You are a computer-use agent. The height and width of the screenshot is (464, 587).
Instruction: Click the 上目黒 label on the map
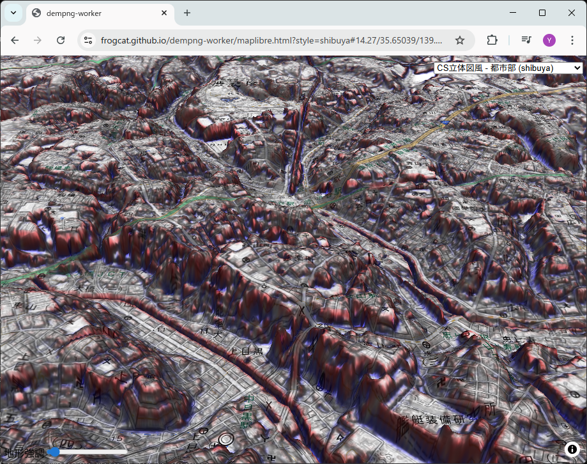(x=247, y=352)
